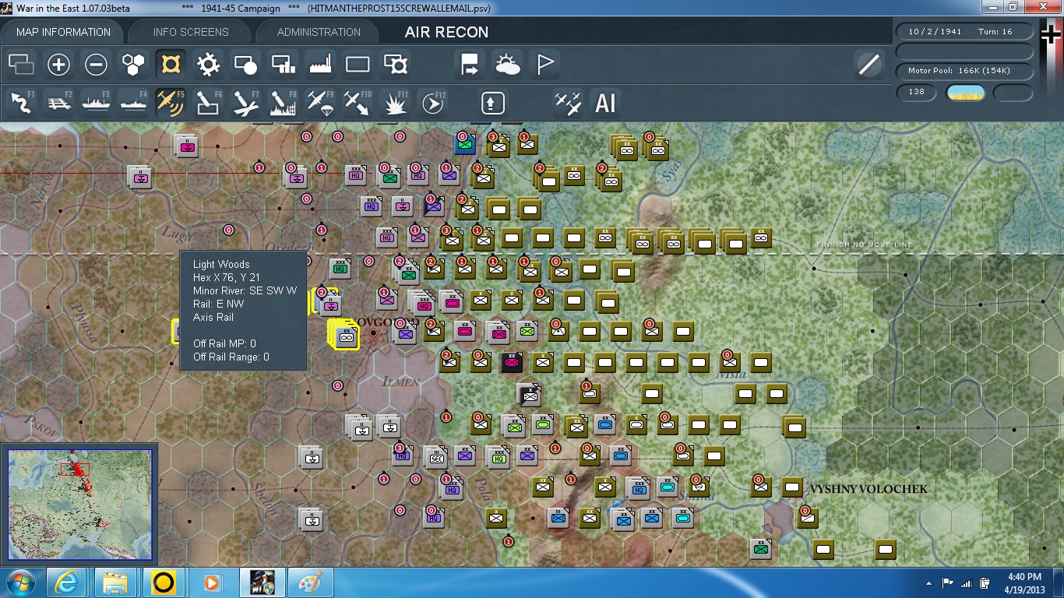Click the AI button in the toolbar
Screen dimensions: 1064x598
(605, 102)
